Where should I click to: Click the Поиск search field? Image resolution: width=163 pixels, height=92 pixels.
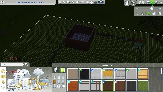(x=12, y=65)
